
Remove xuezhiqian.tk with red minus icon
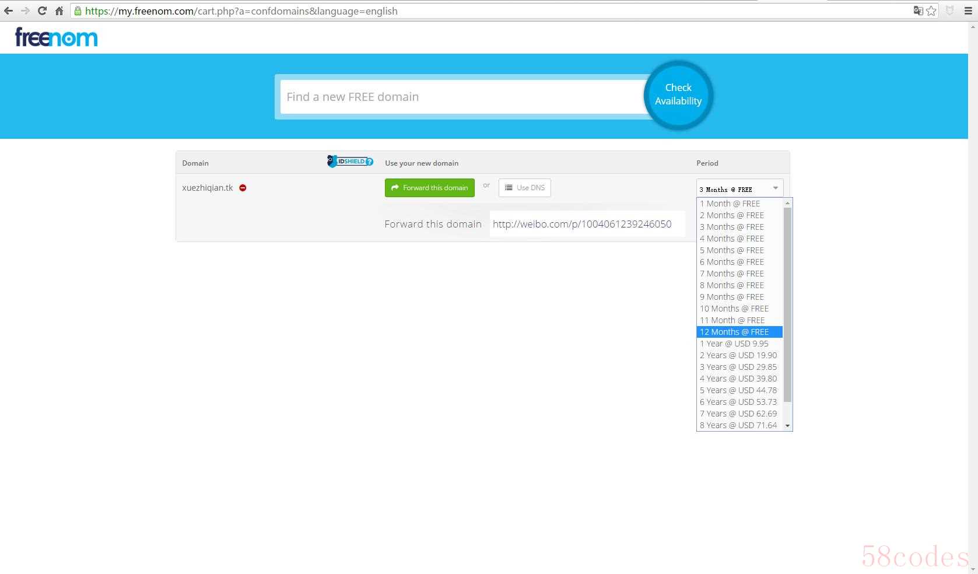[x=243, y=188]
